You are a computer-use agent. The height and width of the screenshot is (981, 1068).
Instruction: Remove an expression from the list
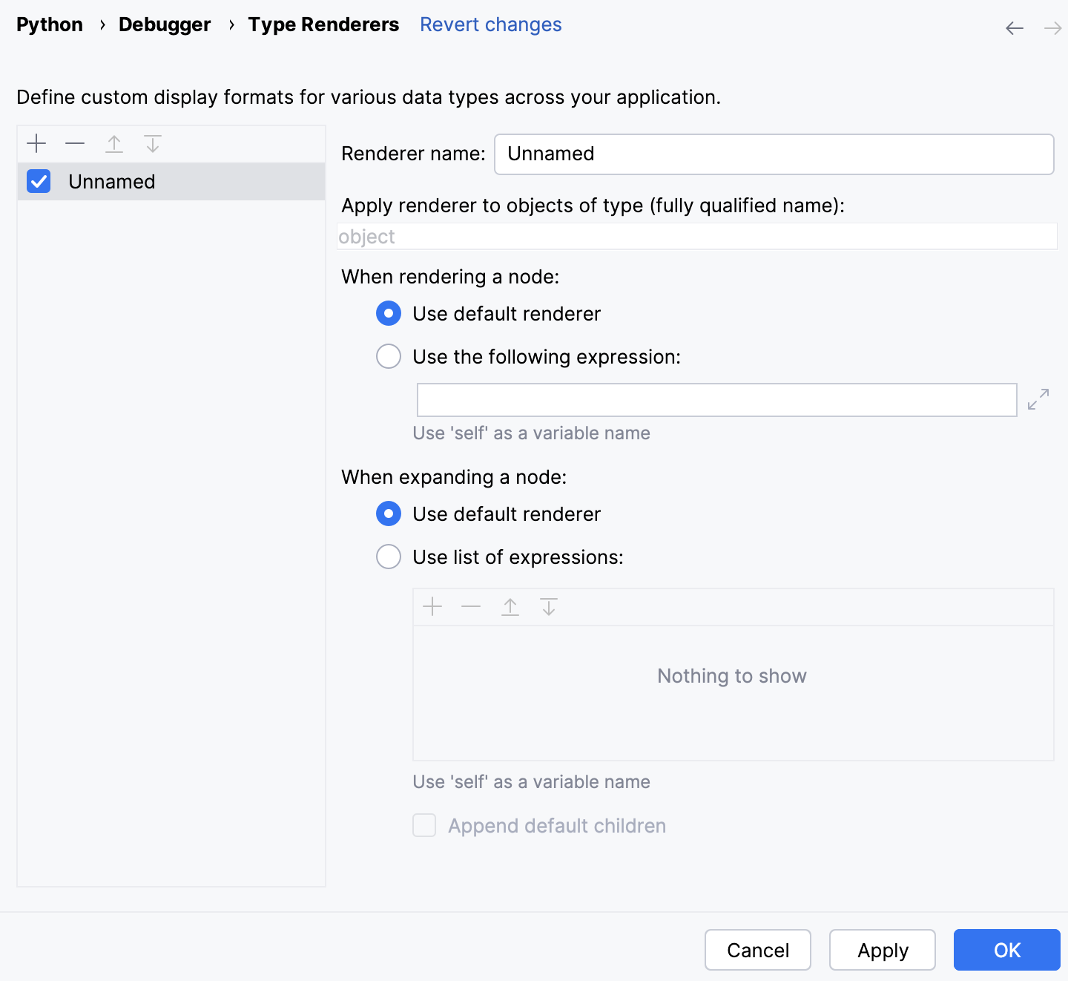pyautogui.click(x=471, y=606)
